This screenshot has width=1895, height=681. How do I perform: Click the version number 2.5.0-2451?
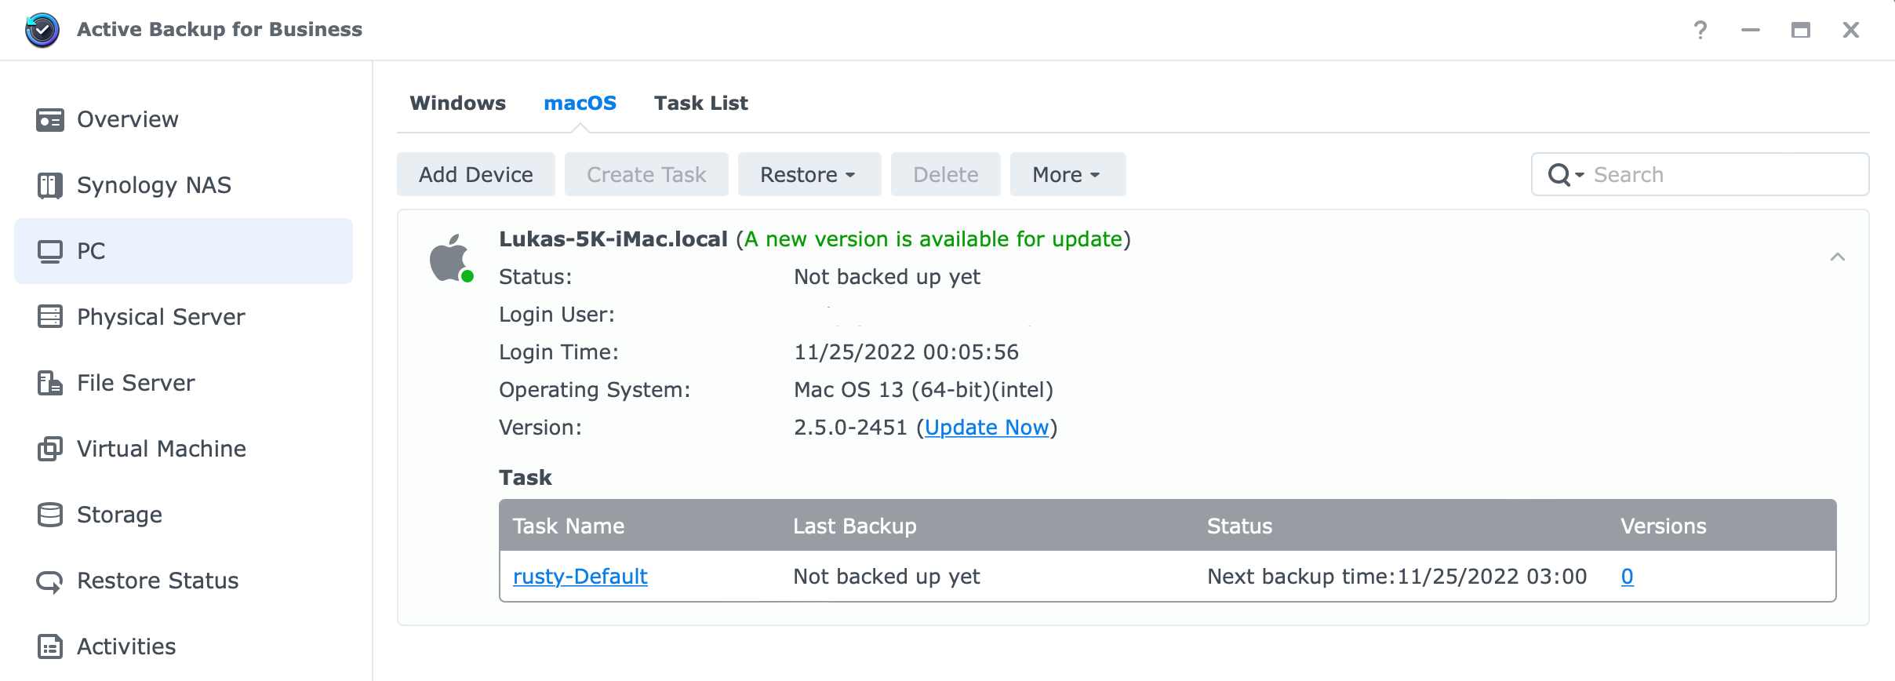(x=850, y=428)
